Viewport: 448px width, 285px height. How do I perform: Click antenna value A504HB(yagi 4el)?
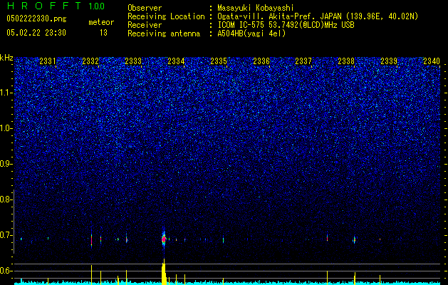tap(251, 33)
